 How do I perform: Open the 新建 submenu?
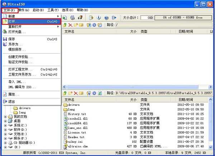pos(32,16)
